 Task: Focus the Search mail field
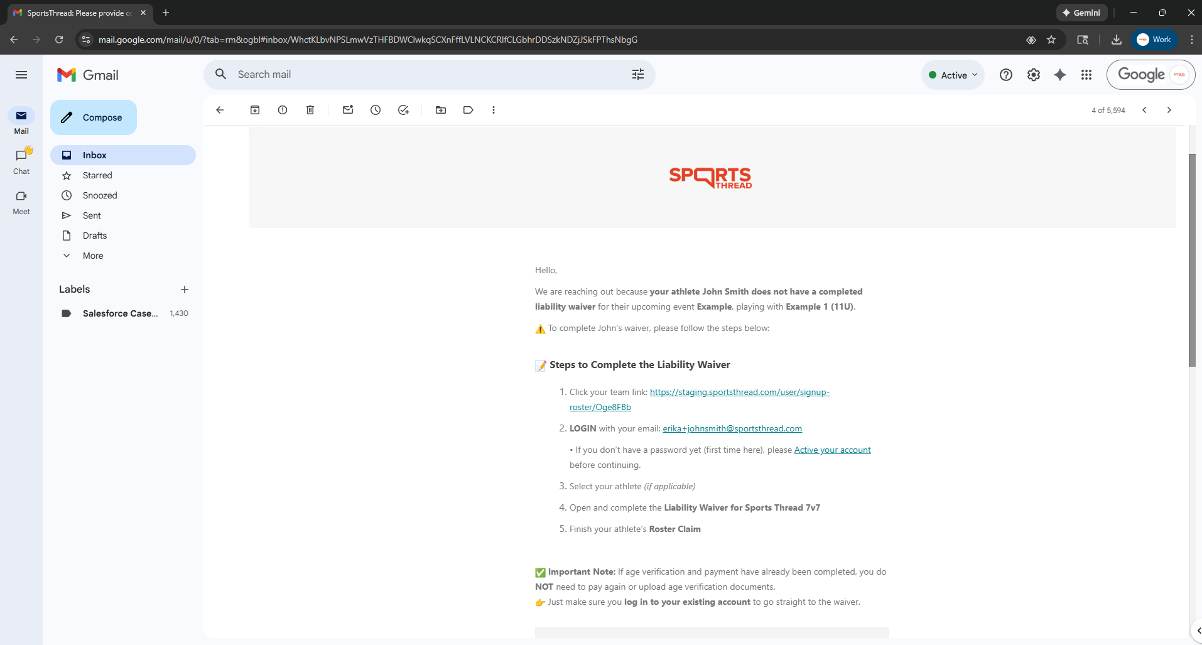pyautogui.click(x=430, y=74)
